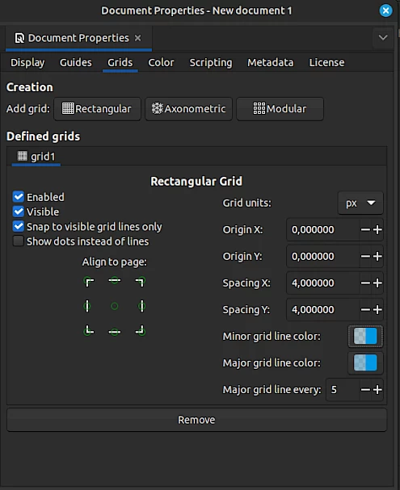Decrease Origin Y with minus button
Image resolution: width=400 pixels, height=490 pixels.
(365, 256)
